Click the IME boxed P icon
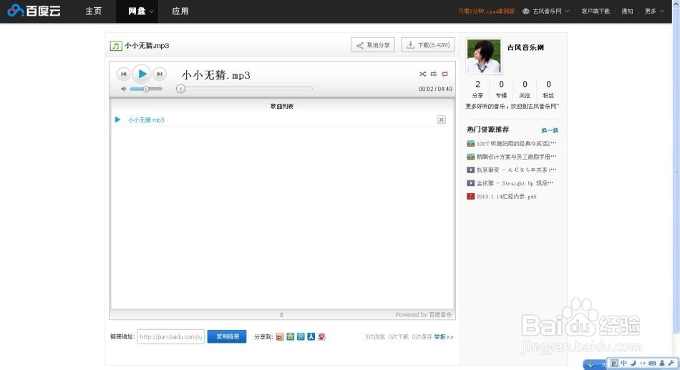680x370 pixels. [x=614, y=364]
